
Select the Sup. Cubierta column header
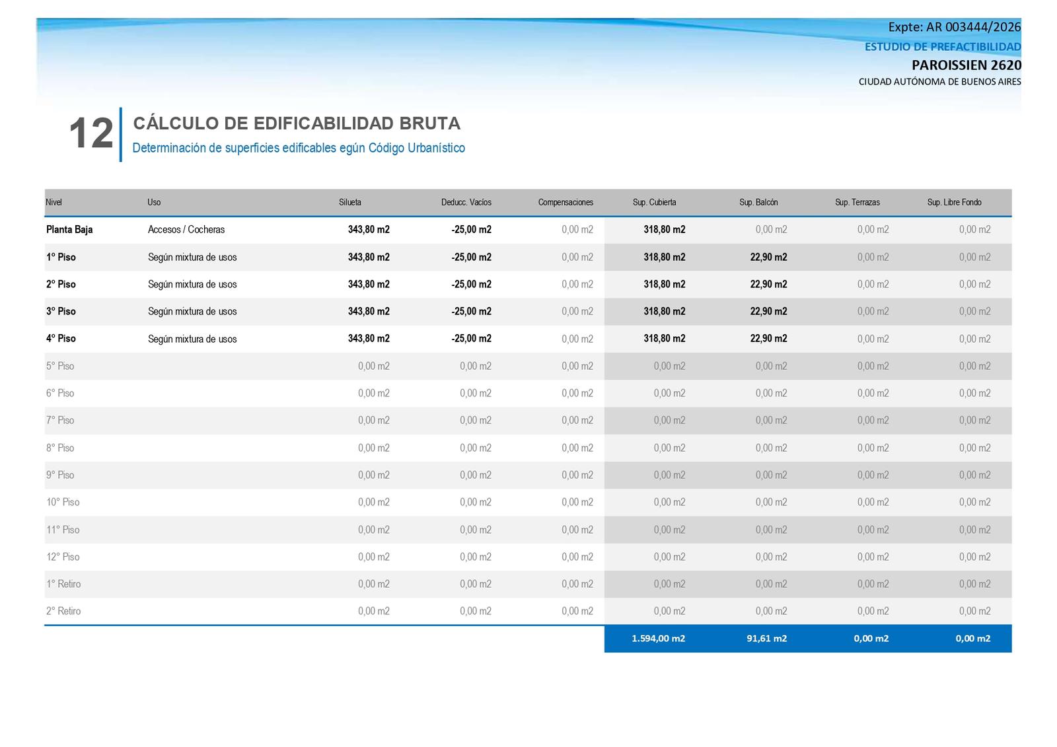(x=654, y=202)
